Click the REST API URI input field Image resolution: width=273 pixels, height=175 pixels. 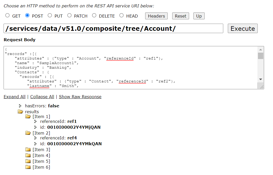click(x=113, y=28)
